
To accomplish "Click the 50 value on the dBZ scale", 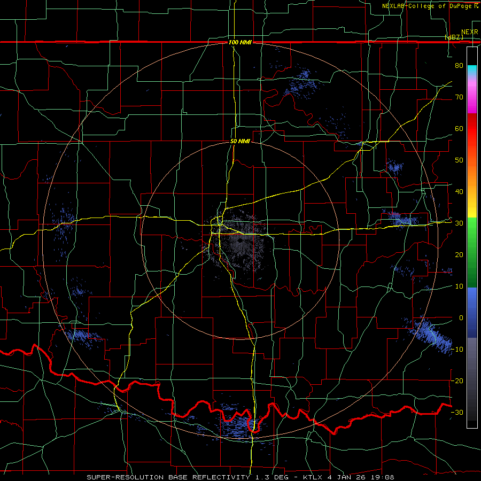I will [459, 160].
